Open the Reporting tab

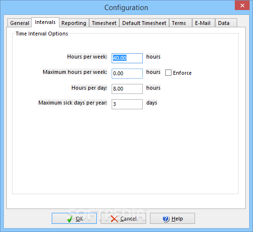74,23
